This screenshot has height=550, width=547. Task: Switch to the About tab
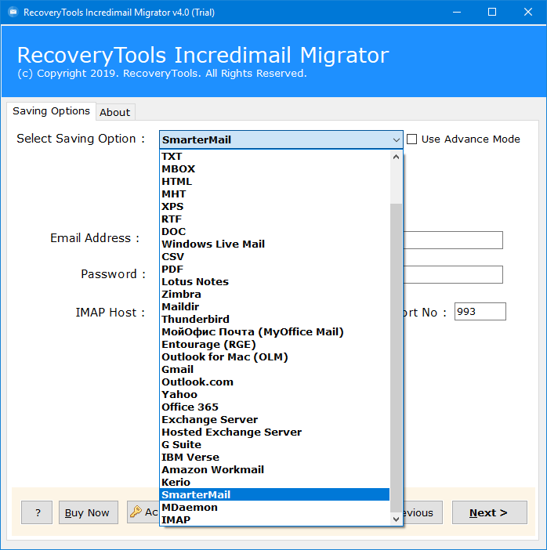point(115,112)
